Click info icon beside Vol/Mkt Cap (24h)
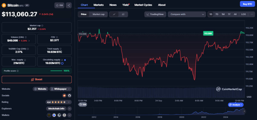 (28, 49)
